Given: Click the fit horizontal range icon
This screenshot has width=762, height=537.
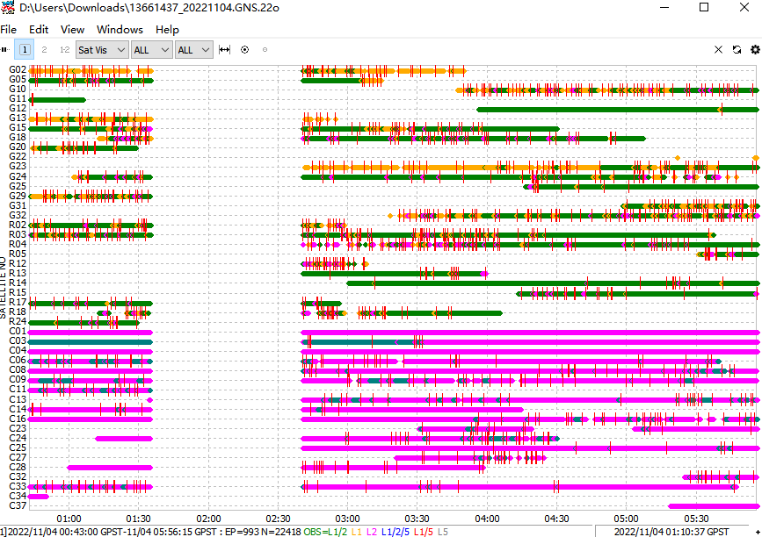Looking at the screenshot, I should coord(225,50).
